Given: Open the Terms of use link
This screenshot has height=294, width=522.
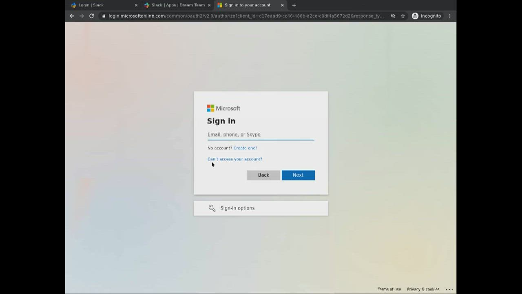Looking at the screenshot, I should coord(389,289).
